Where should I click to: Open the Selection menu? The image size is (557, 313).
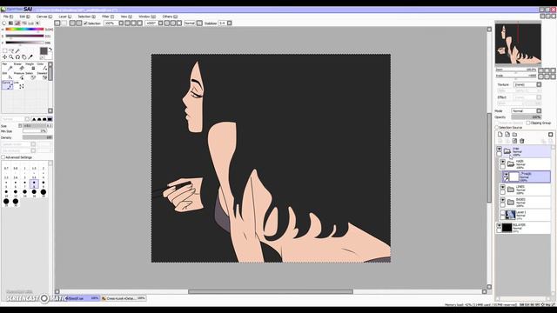point(87,17)
